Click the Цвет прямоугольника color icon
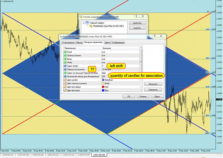Image resolution: width=223 pixels, height=158 pixels. (x=65, y=83)
